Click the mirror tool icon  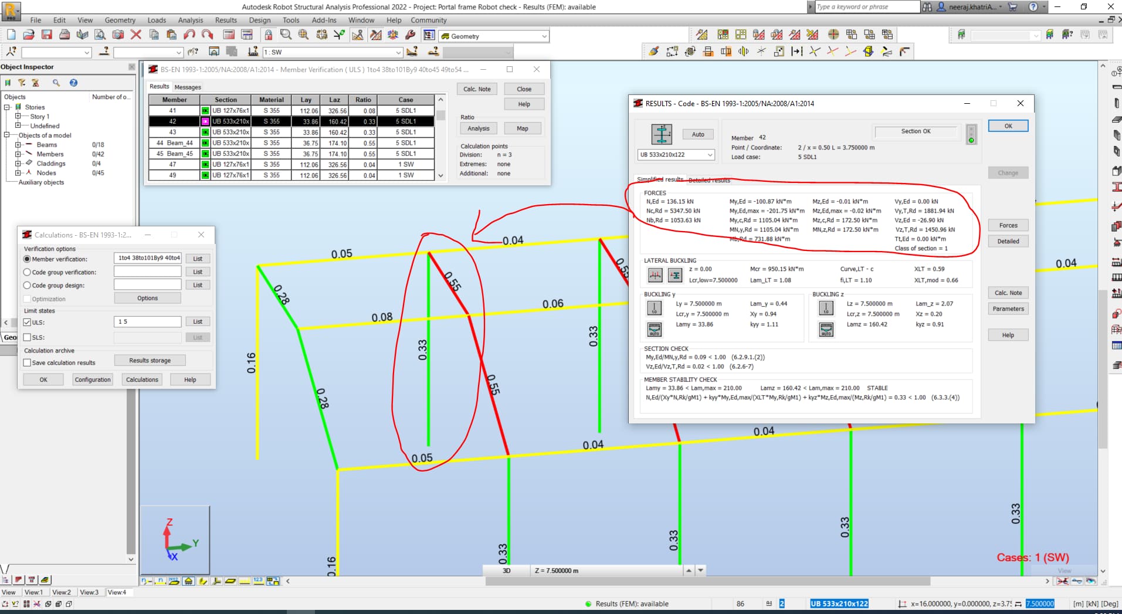(743, 52)
